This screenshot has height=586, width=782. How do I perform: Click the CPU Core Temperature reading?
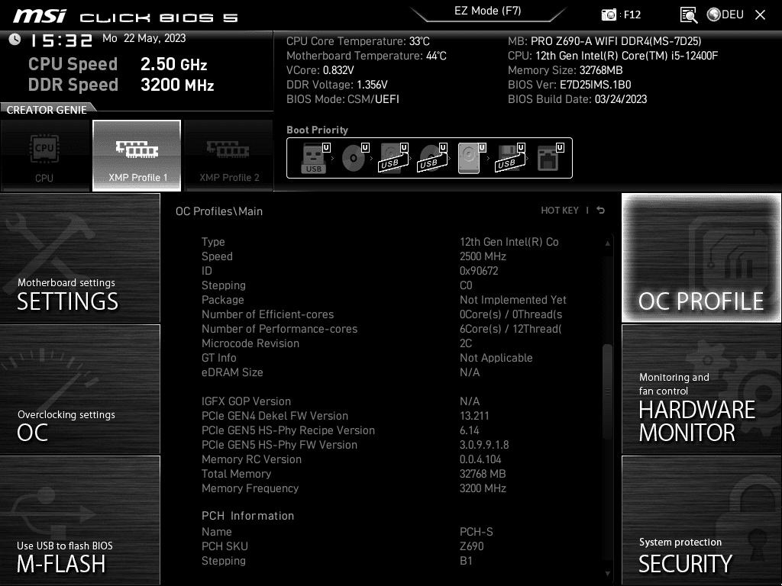(x=358, y=41)
